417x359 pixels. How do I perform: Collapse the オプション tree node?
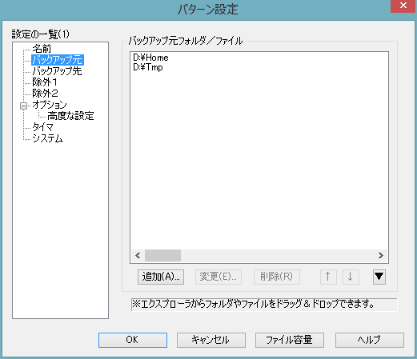click(x=23, y=106)
